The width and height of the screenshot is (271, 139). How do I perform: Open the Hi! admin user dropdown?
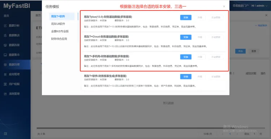259,6
